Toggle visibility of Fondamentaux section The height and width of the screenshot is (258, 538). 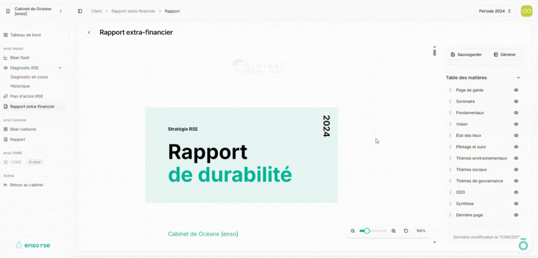click(516, 113)
